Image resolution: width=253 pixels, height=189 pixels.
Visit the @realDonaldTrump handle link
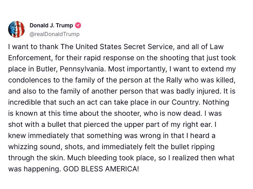[55, 34]
